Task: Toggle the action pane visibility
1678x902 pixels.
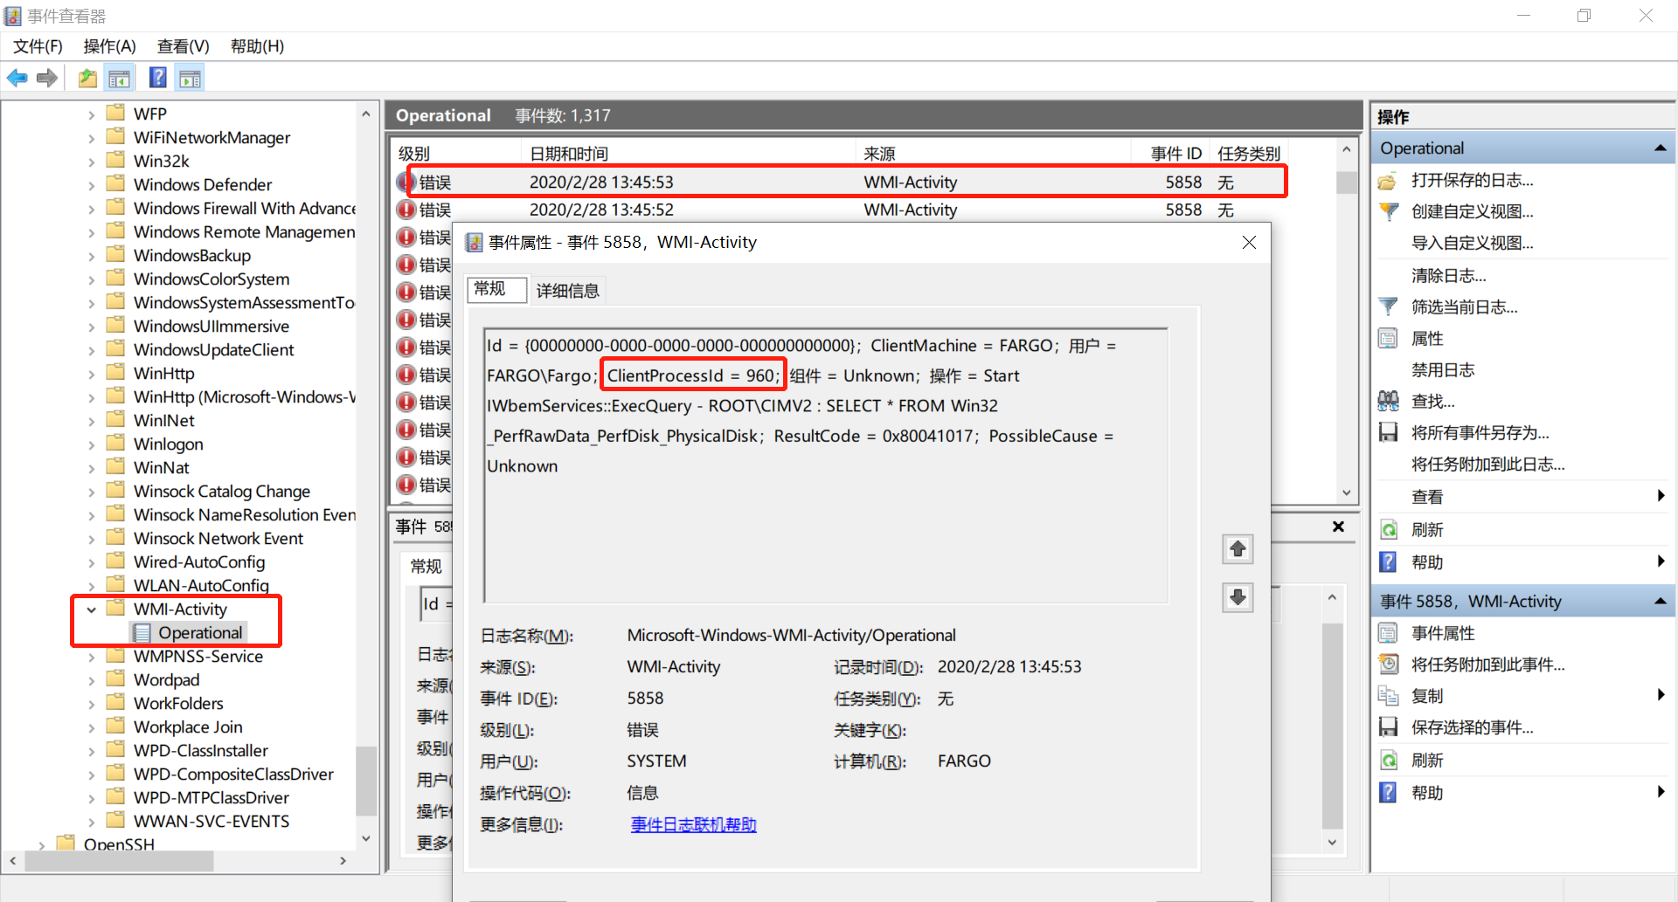Action: [x=190, y=78]
